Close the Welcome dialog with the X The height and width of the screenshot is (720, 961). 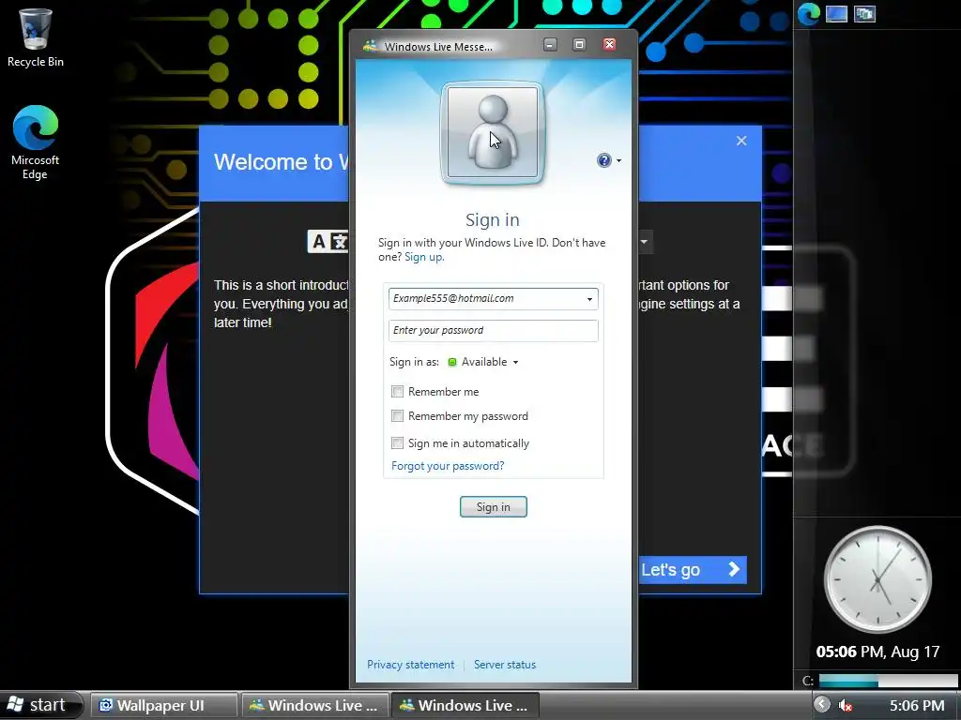point(741,141)
